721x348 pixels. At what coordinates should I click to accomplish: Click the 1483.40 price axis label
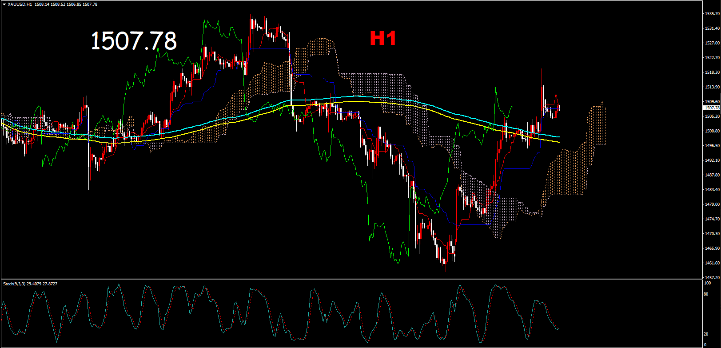712,190
